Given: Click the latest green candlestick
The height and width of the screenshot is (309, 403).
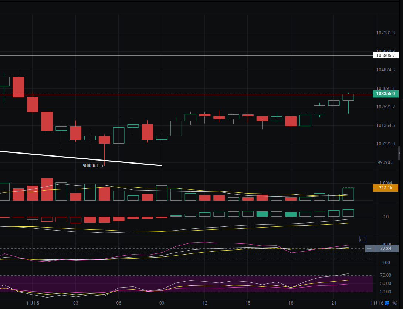Looking at the screenshot, I should point(348,97).
